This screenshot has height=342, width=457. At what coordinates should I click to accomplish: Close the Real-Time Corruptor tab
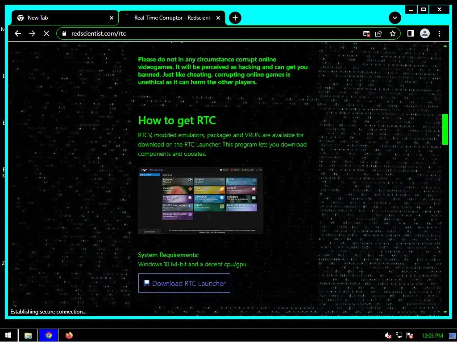pyautogui.click(x=218, y=18)
